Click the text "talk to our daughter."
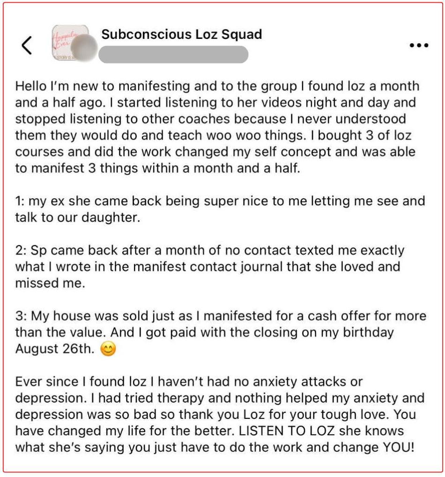Screen dimensions: 445x477 [x=78, y=217]
